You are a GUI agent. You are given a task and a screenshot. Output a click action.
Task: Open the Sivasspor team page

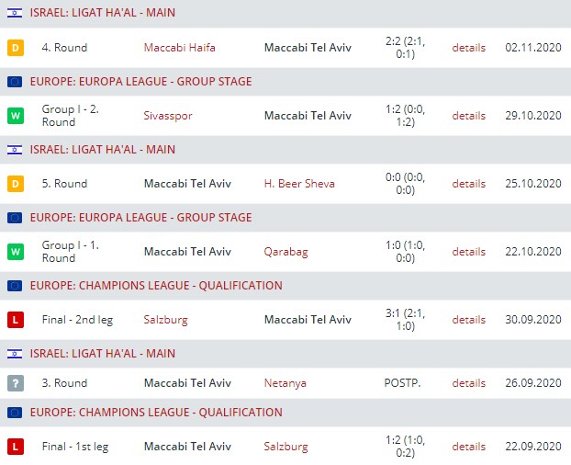(x=169, y=116)
